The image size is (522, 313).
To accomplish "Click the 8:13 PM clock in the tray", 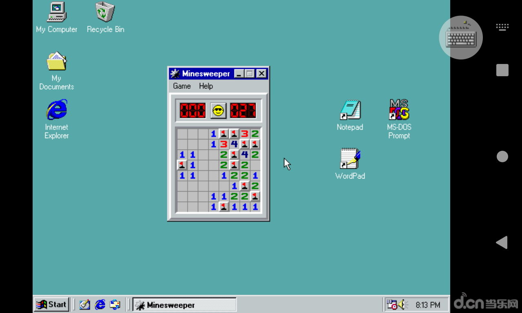I will tap(428, 305).
